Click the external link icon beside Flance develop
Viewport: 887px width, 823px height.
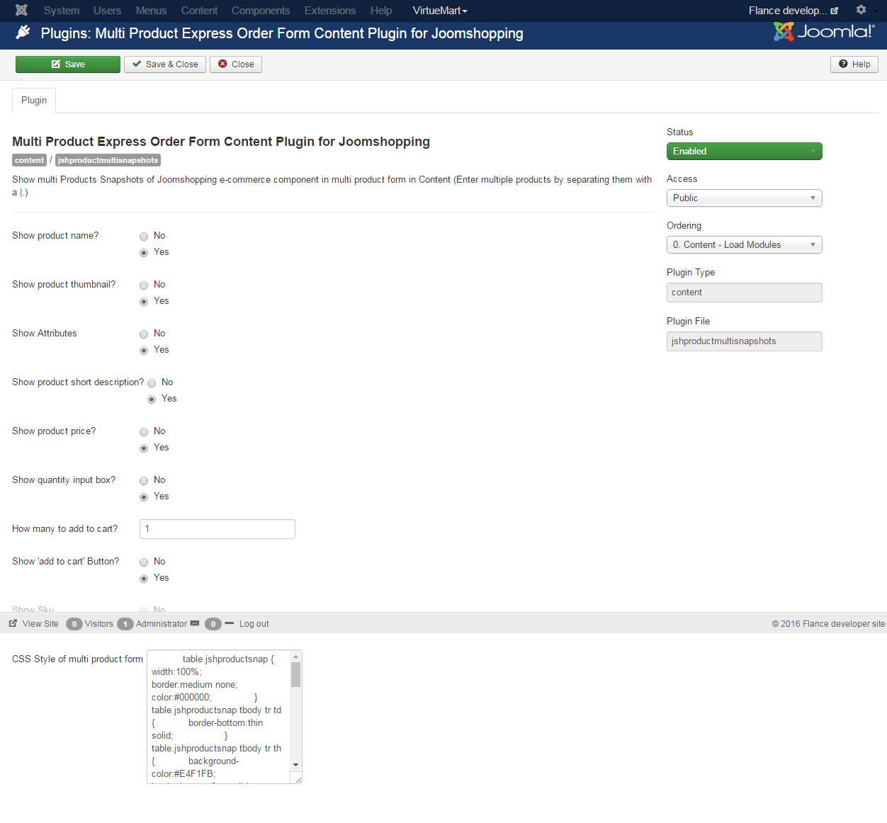(x=835, y=11)
